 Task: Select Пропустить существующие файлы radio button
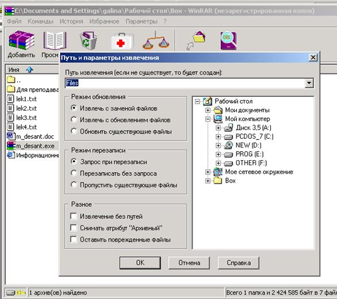pos(74,185)
